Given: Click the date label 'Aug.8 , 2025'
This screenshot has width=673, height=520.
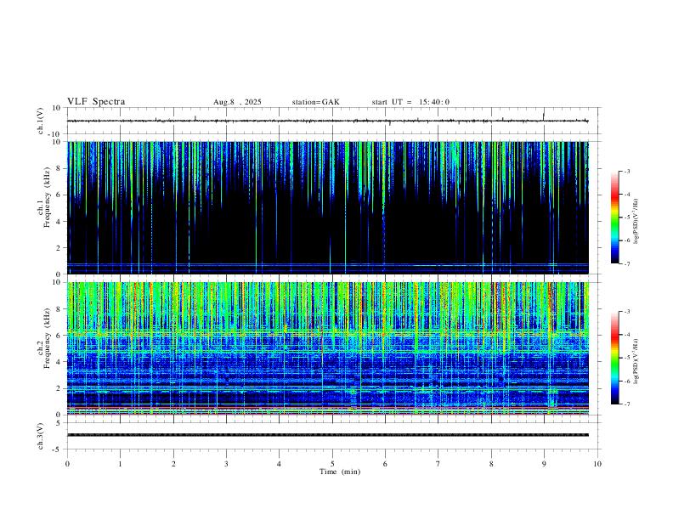Looking at the screenshot, I should 237,102.
